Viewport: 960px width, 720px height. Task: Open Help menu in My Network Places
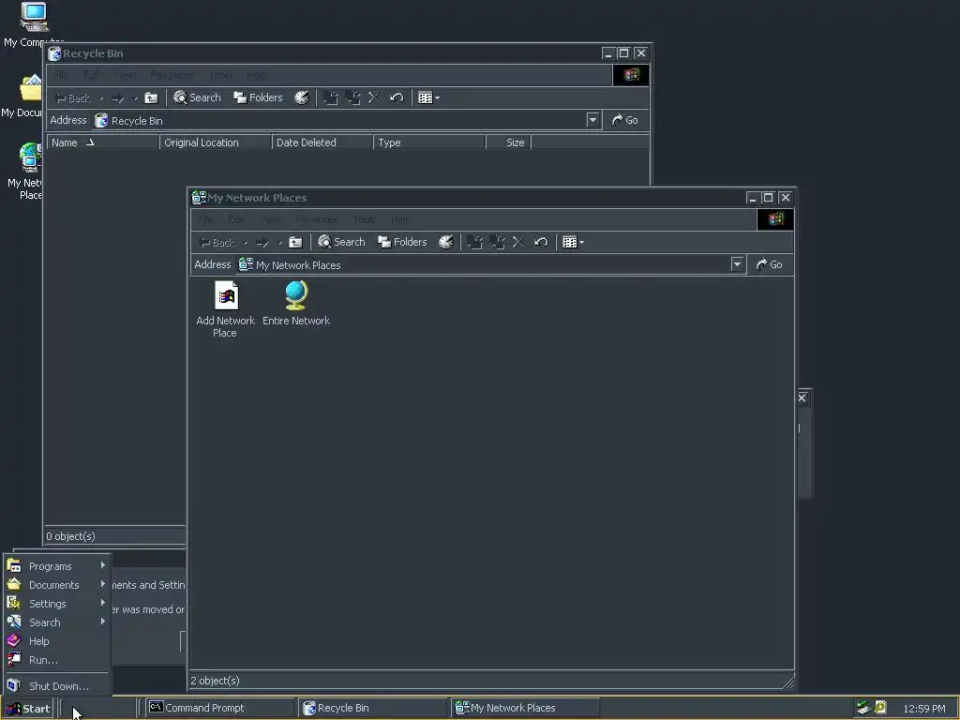[x=401, y=219]
